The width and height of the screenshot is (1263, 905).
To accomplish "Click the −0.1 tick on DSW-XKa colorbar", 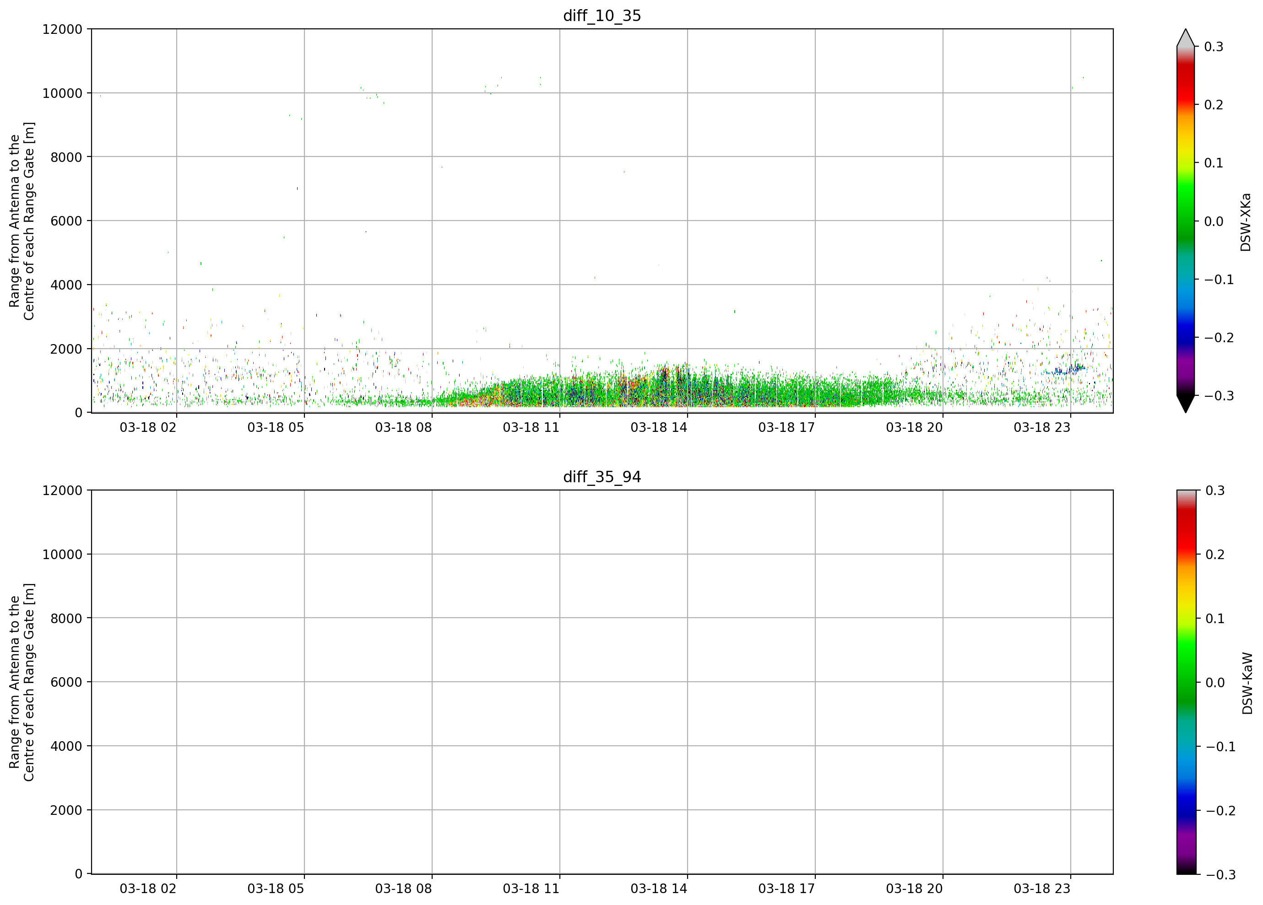I will coord(1219,280).
